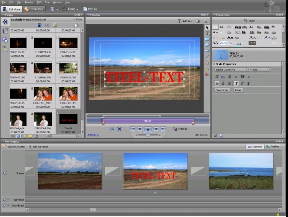Click the Reset button in Style Properties

click(x=238, y=90)
